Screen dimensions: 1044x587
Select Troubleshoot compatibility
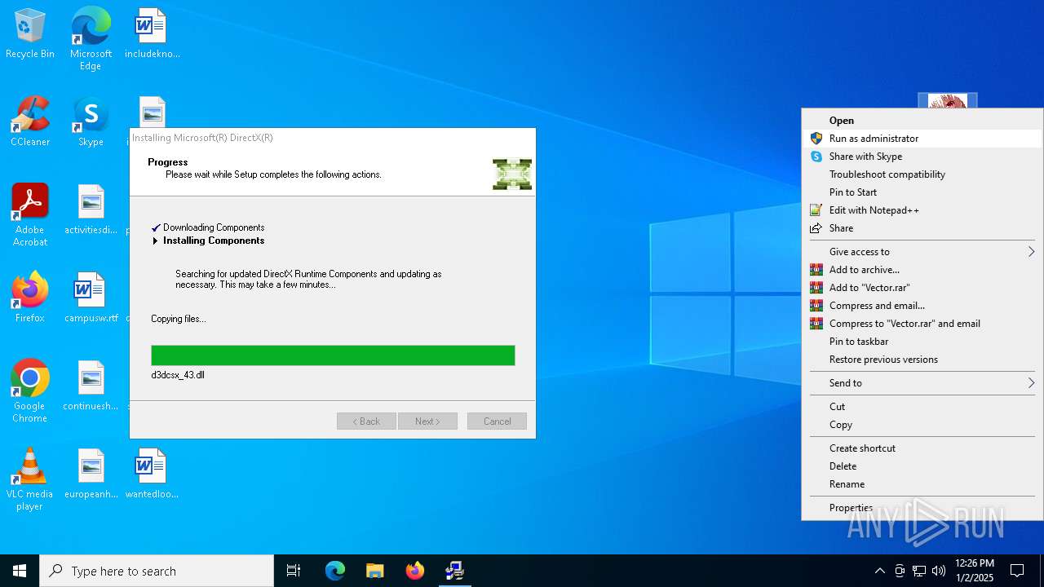[922, 174]
